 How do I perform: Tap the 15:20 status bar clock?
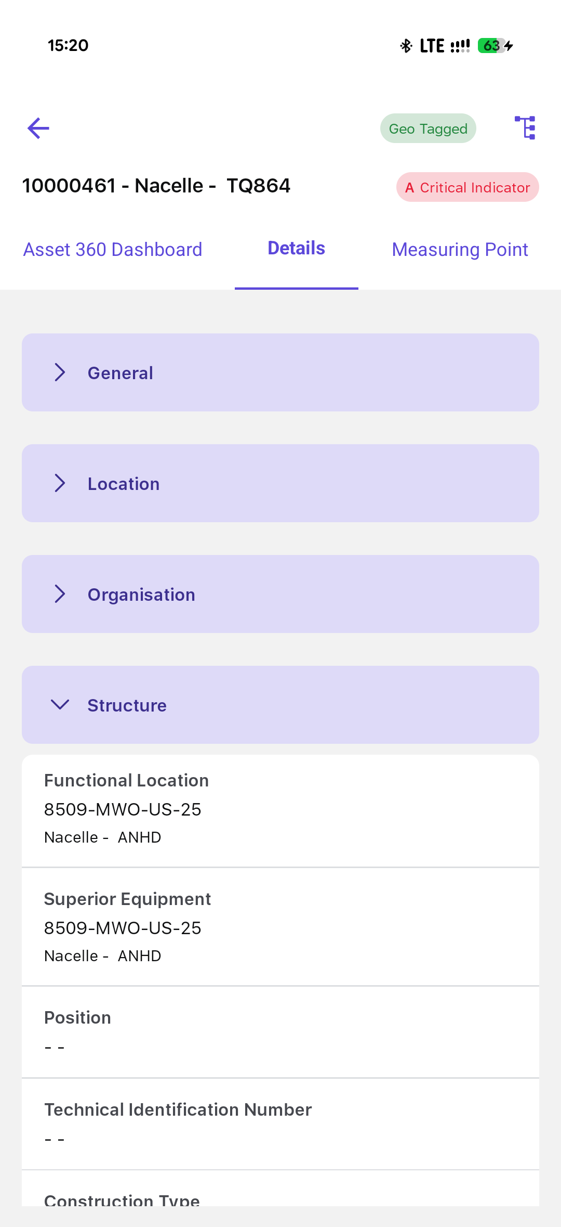(x=68, y=46)
